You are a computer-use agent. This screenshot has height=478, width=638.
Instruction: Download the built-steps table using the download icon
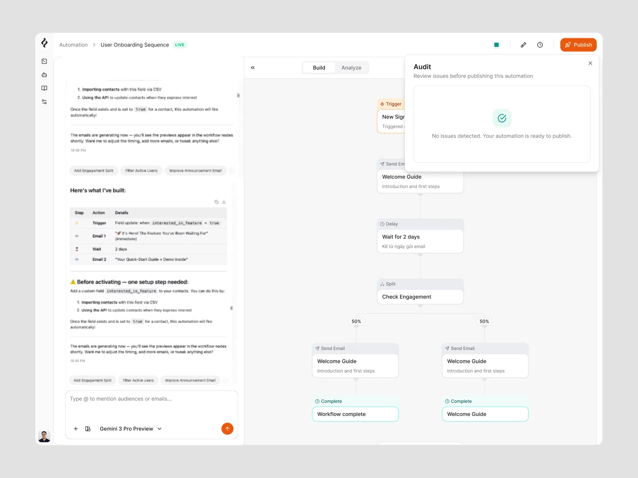tap(224, 202)
